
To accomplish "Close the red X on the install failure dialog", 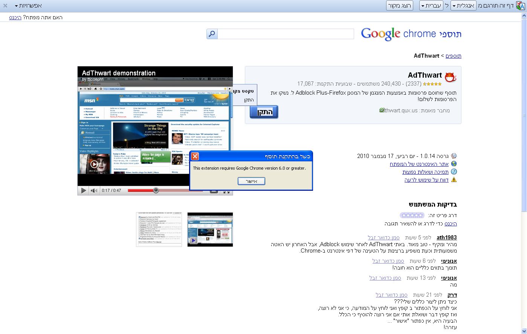I will [x=195, y=156].
